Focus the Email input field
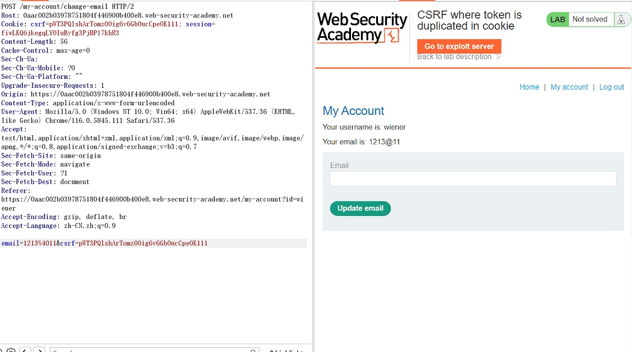The image size is (632, 352). [472, 179]
